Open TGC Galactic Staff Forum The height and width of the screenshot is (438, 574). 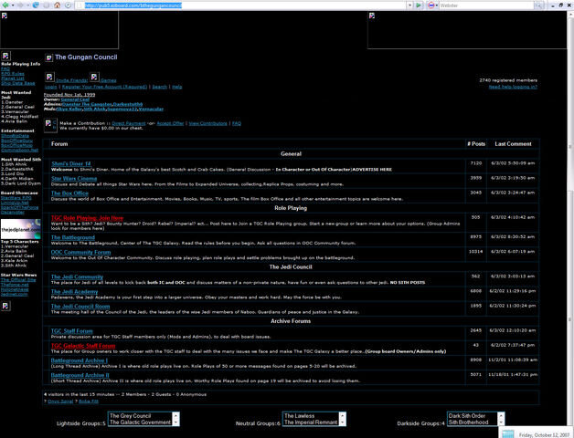click(83, 346)
